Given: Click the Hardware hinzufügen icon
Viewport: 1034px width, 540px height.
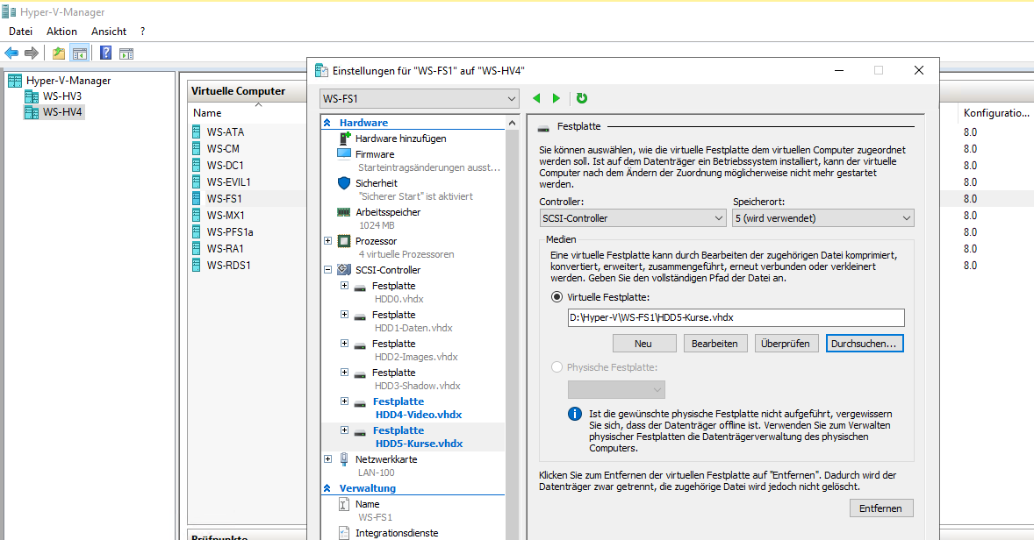Looking at the screenshot, I should tap(344, 139).
